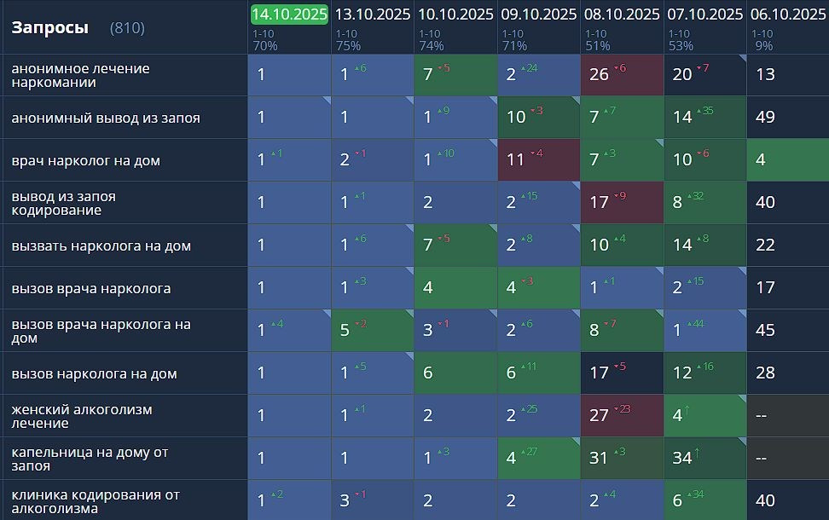829x520 pixels.
Task: Click green cell 4 in врач нарколог 06.10.2025
Action: pos(761,160)
